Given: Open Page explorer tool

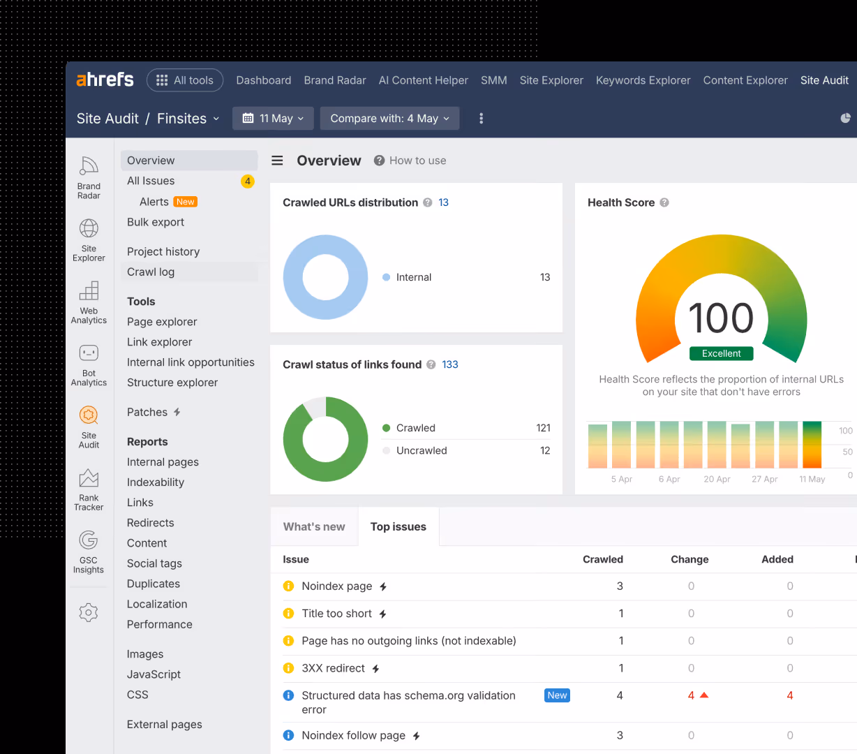Looking at the screenshot, I should pos(162,322).
